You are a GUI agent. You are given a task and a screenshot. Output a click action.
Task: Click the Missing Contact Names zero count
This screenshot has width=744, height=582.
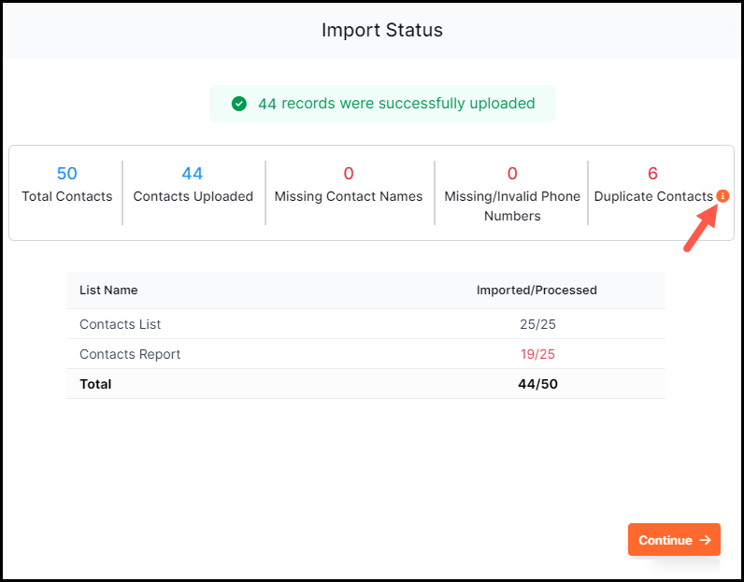point(349,174)
